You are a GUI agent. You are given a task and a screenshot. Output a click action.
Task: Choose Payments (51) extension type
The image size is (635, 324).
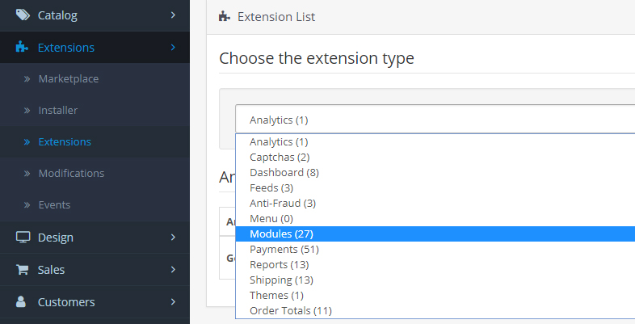[x=279, y=250]
